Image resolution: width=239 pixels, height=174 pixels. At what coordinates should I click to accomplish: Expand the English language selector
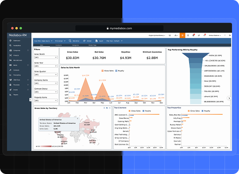click(157, 35)
